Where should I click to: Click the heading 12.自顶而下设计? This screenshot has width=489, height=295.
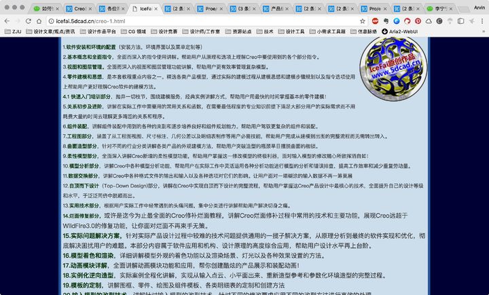click(81, 186)
